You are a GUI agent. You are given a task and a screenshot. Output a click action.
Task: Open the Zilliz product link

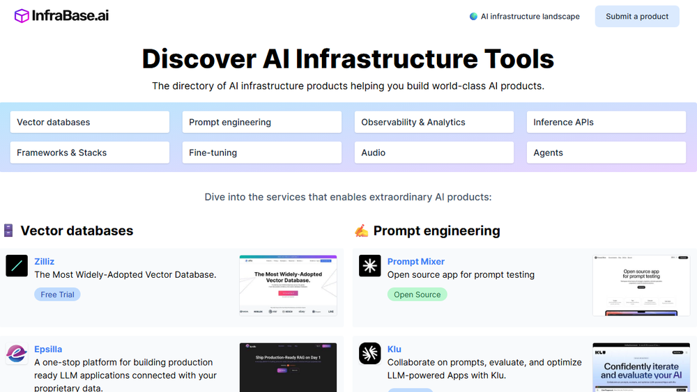tap(45, 262)
